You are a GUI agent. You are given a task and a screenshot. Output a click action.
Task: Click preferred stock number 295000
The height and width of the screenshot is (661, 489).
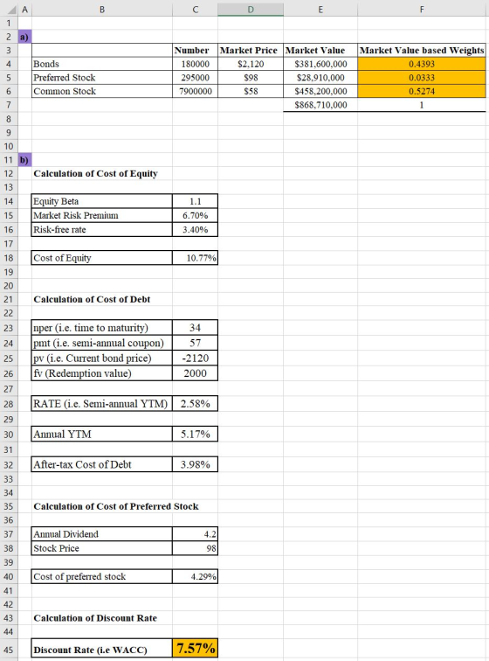tap(195, 78)
